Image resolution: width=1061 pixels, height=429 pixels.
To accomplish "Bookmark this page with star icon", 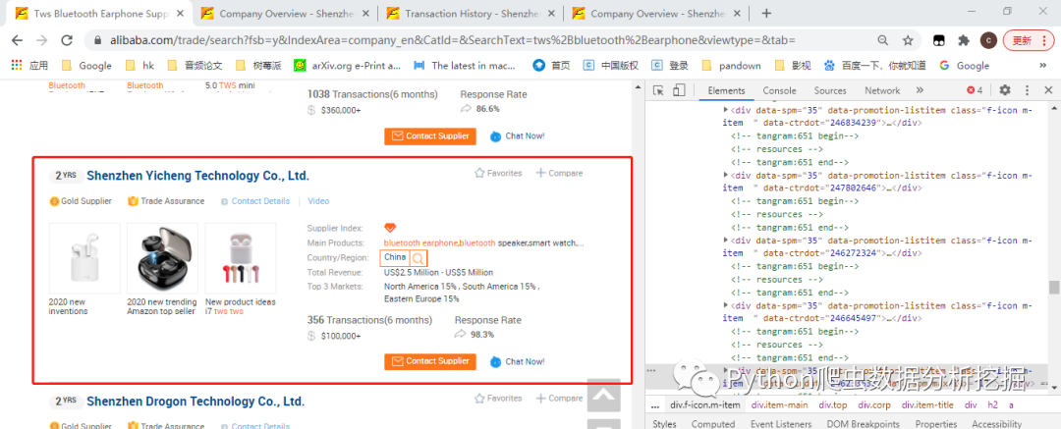I will pos(908,40).
